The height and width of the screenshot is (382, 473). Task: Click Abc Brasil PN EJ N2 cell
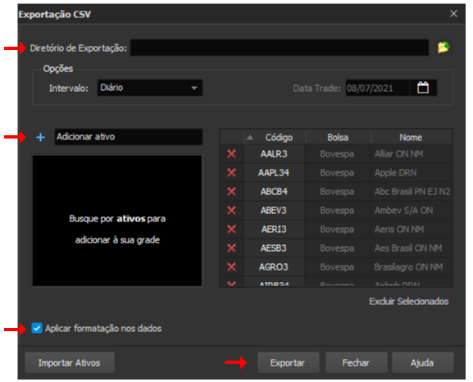pos(411,191)
